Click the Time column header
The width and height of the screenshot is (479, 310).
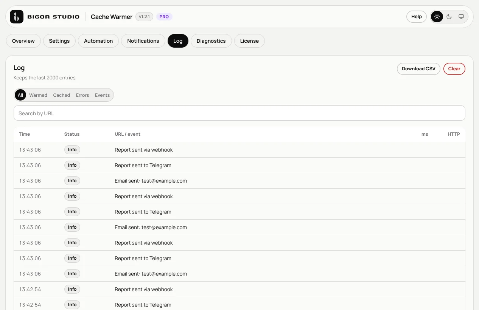[24, 134]
